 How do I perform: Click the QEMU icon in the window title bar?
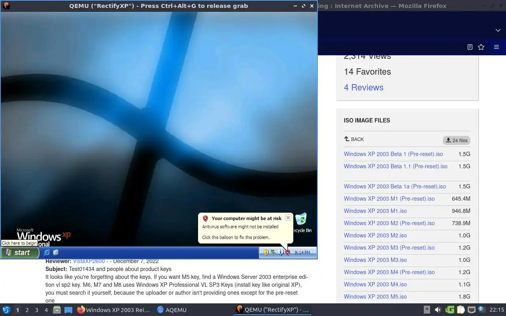coord(6,6)
